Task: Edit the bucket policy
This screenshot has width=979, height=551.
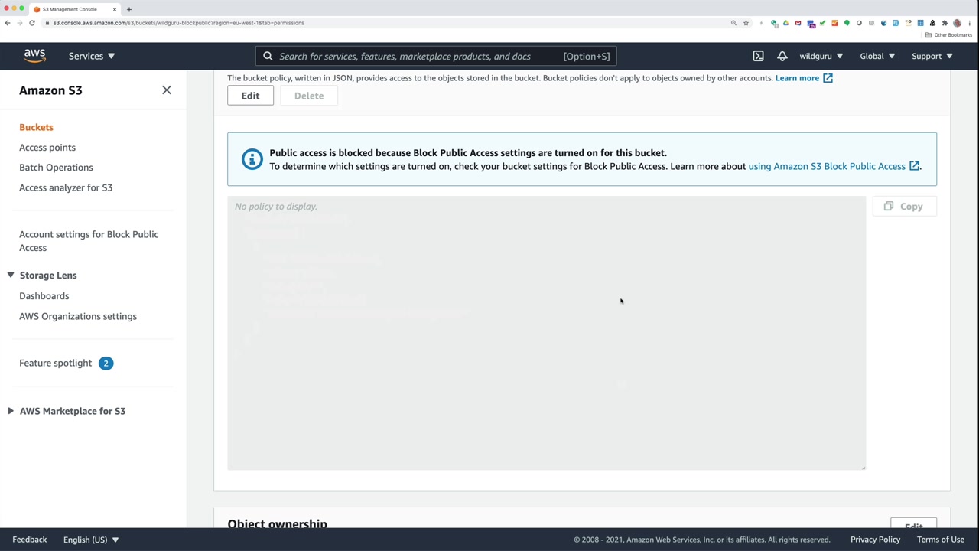Action: coord(250,96)
